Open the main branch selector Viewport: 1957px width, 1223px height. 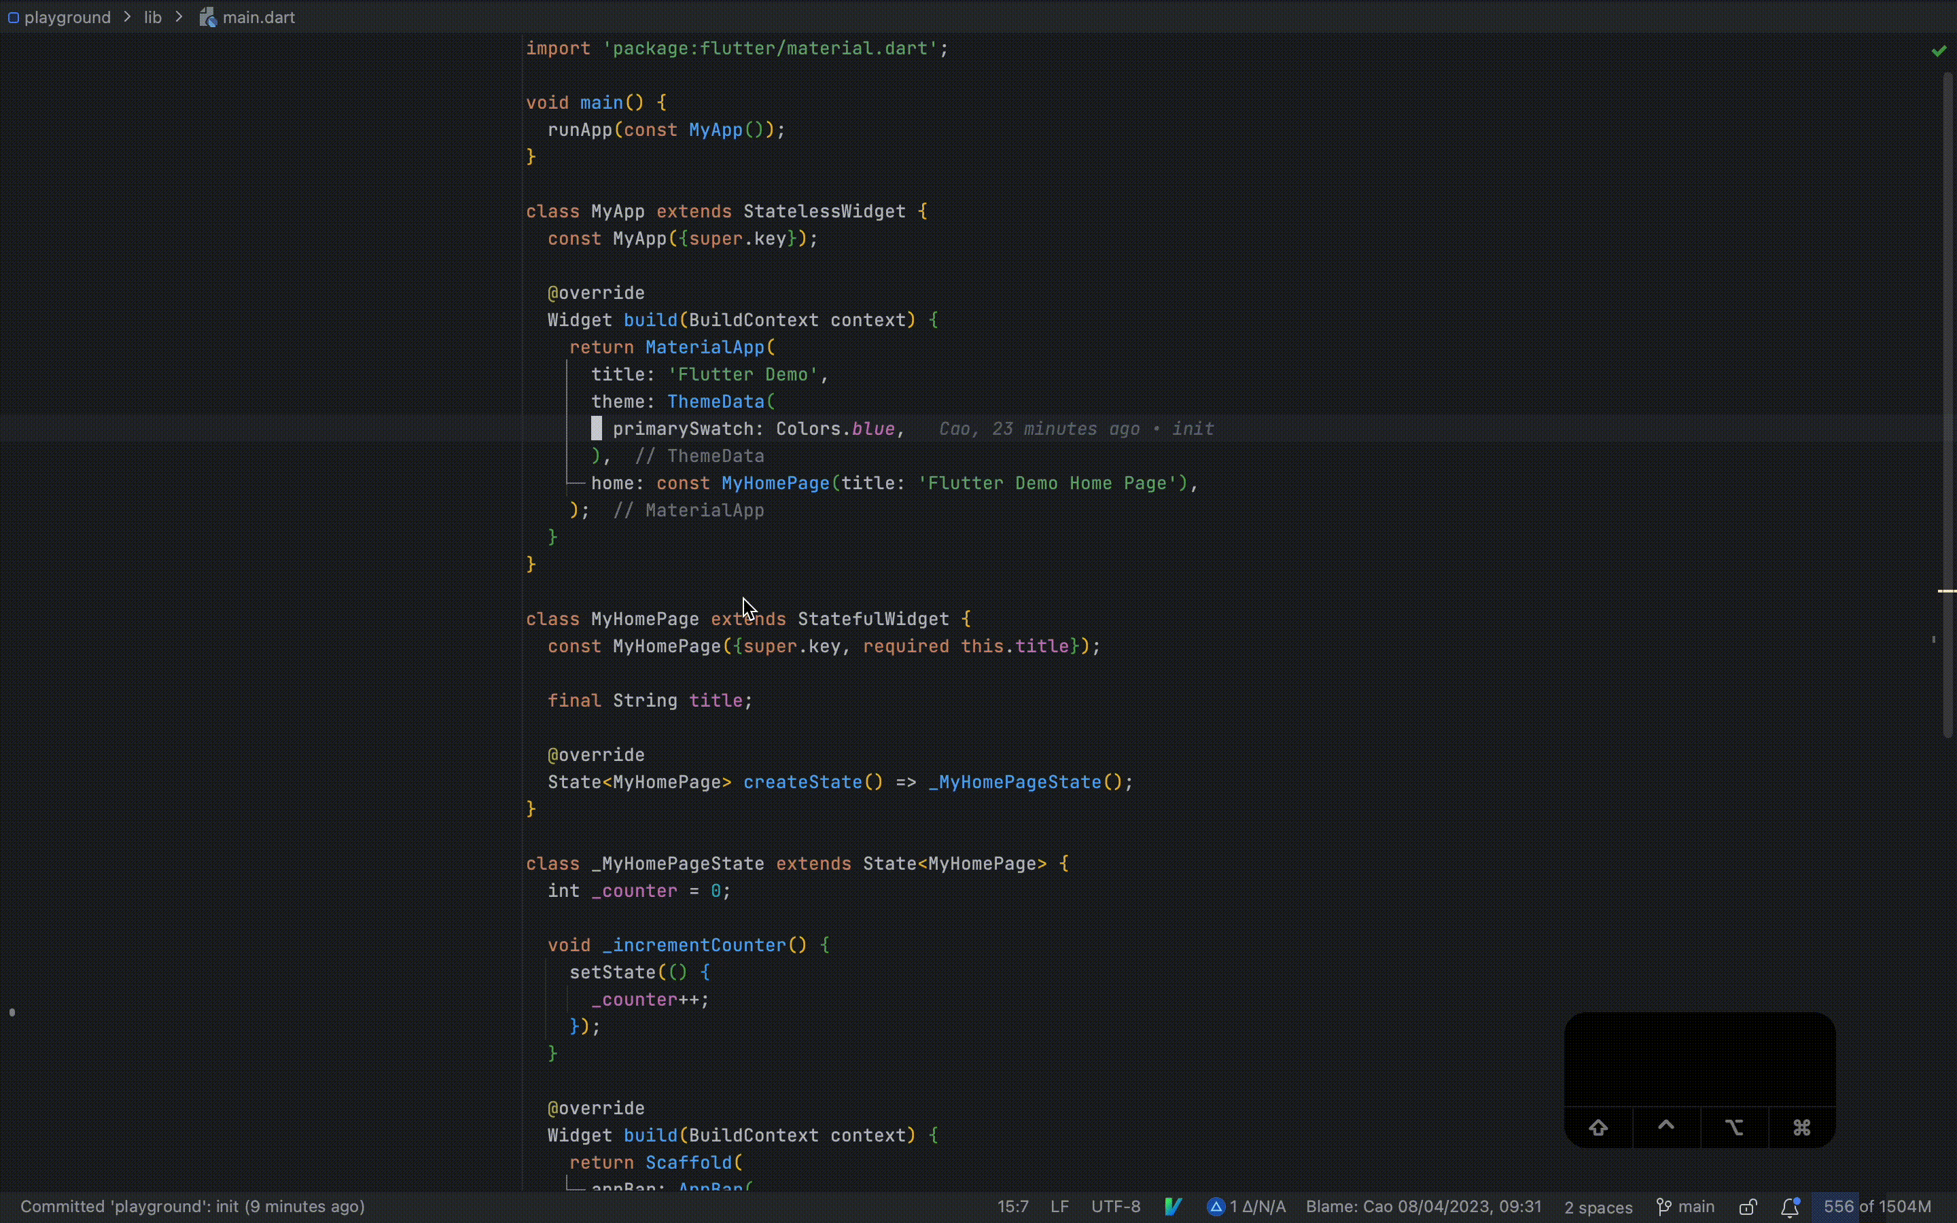[x=1686, y=1207]
